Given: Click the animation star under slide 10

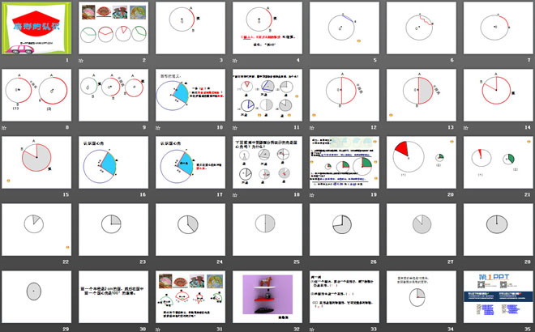Looking at the screenshot, I should (157, 127).
